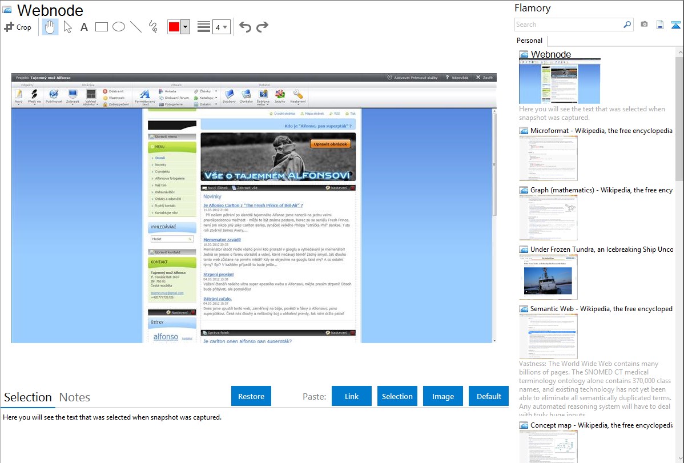Click the camera capture snapshot icon

[644, 25]
